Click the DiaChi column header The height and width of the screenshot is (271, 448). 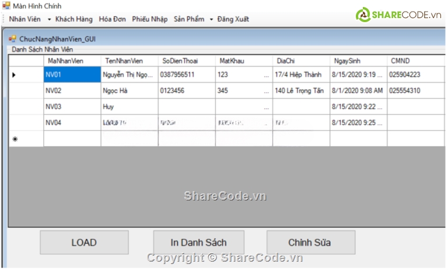pos(301,61)
